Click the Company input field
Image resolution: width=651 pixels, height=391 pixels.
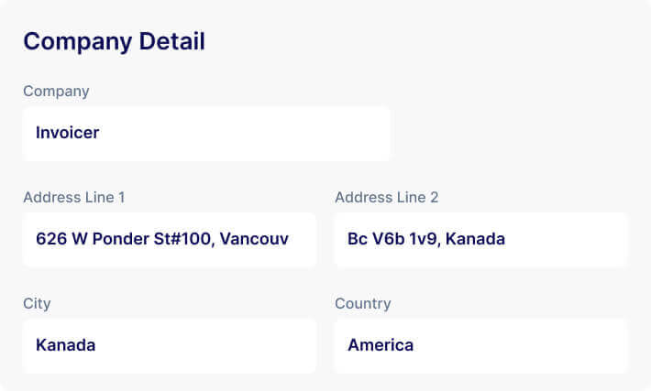click(x=206, y=133)
